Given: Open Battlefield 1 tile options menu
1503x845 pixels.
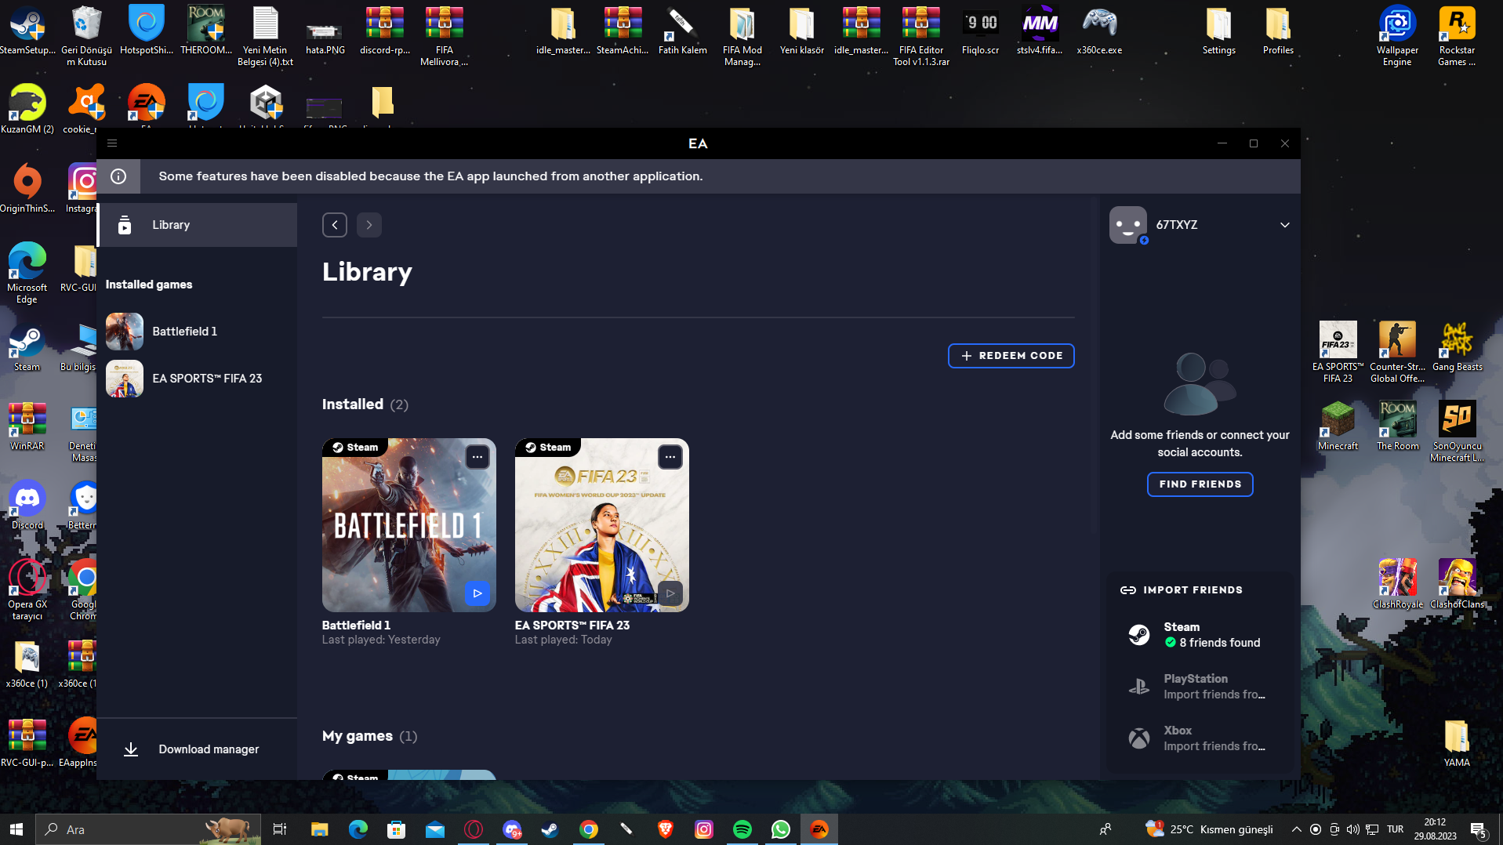Looking at the screenshot, I should pyautogui.click(x=477, y=457).
